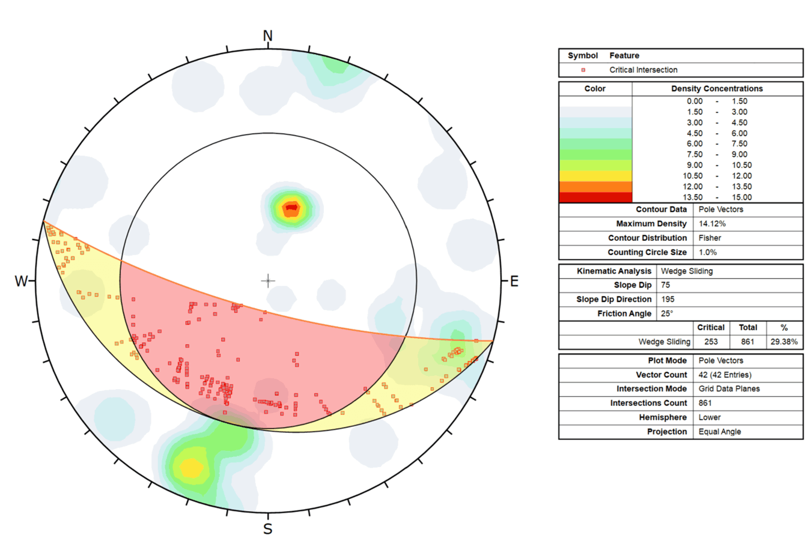Click the 'Critical' column header

(711, 328)
